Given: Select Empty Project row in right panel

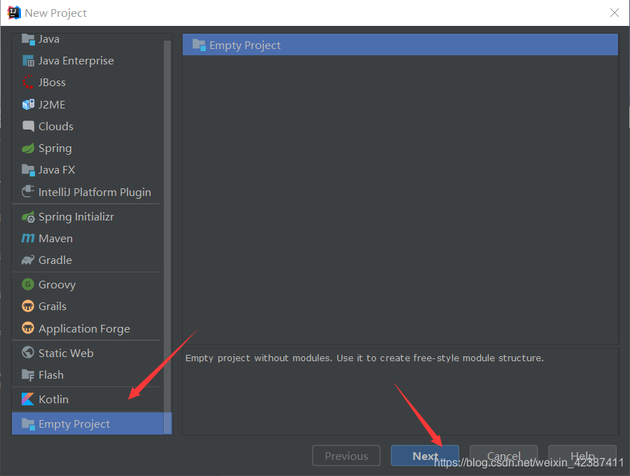Looking at the screenshot, I should [x=400, y=45].
